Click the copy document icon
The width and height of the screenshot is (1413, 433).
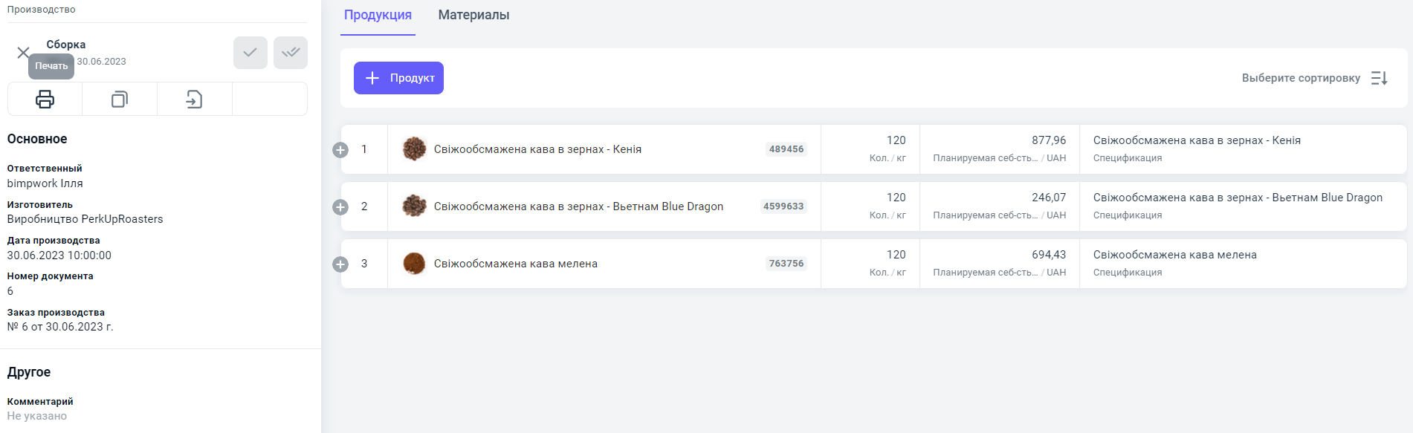coord(120,100)
